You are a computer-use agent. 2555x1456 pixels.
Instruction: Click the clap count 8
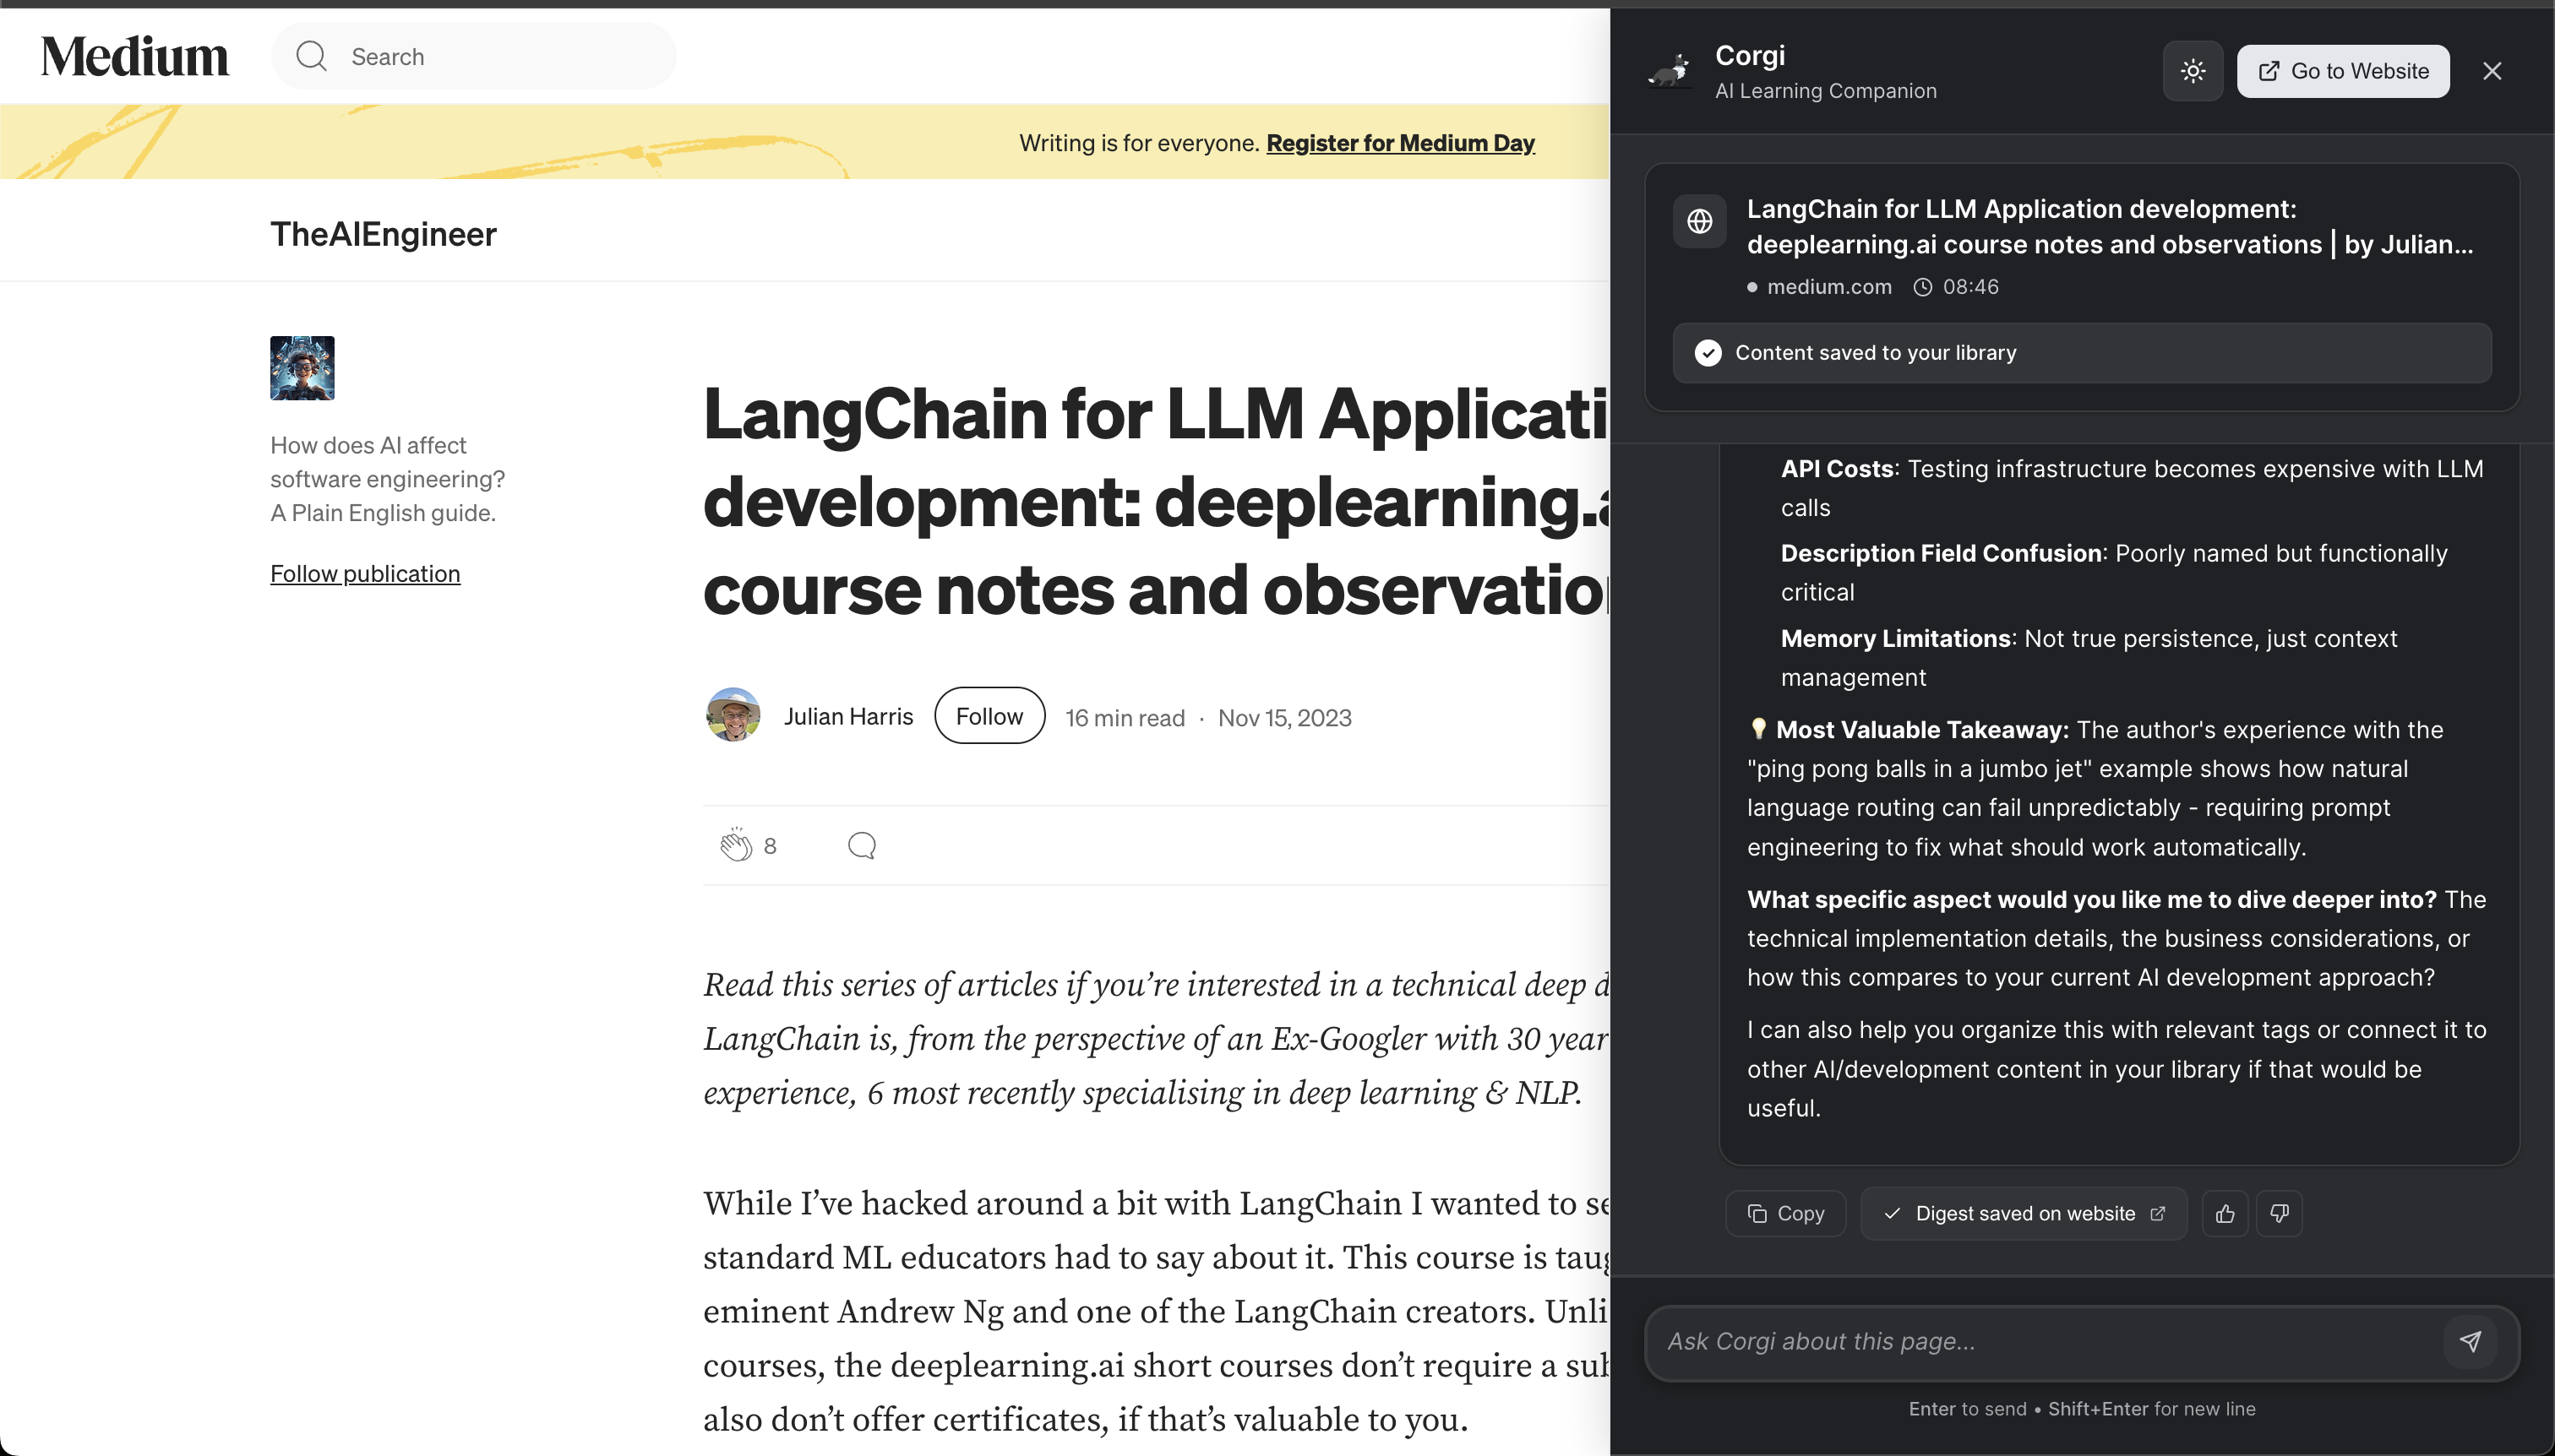(770, 846)
